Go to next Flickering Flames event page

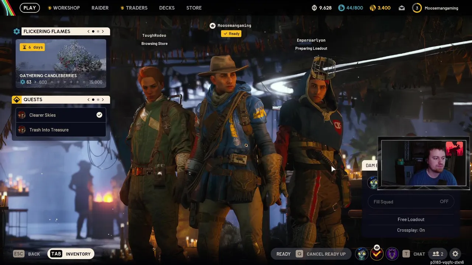point(103,31)
